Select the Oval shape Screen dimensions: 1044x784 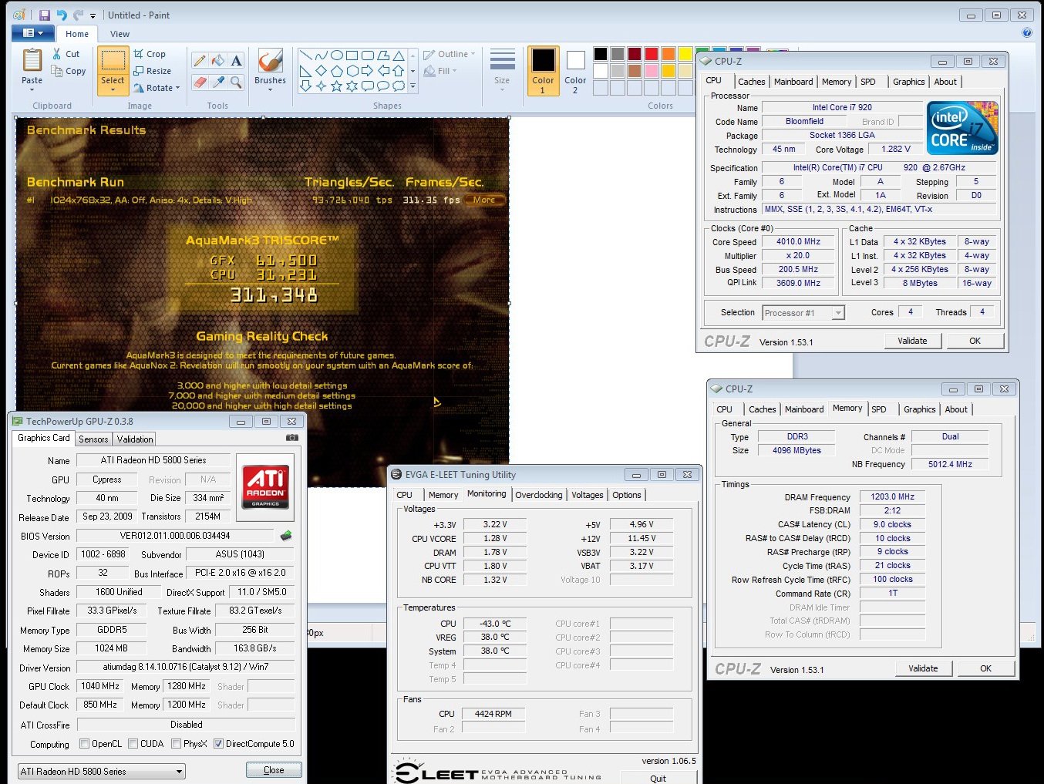[x=336, y=56]
